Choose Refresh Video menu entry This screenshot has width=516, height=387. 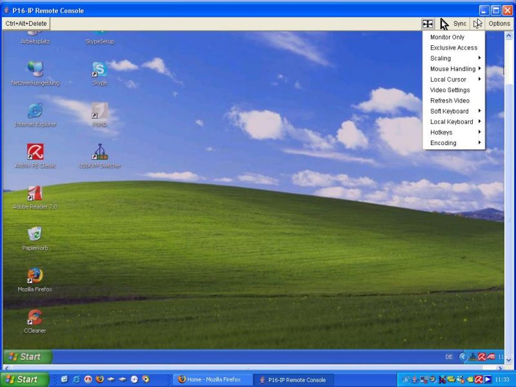coord(454,101)
